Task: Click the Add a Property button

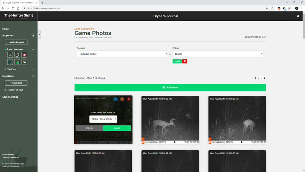Action: tap(16, 42)
